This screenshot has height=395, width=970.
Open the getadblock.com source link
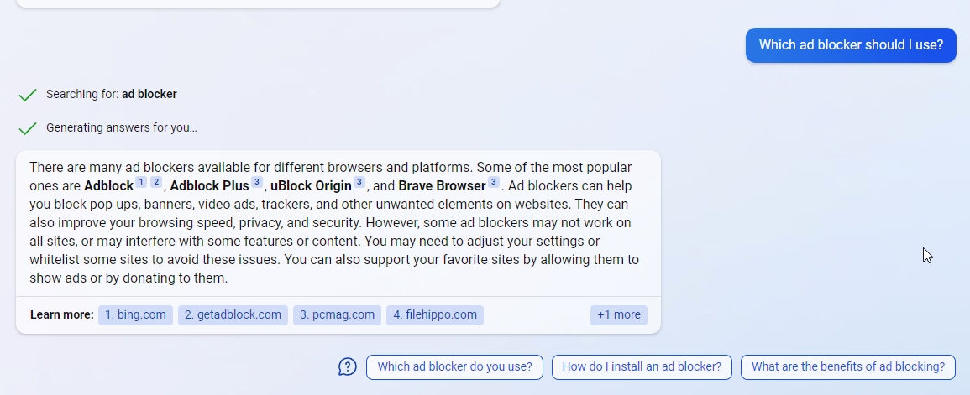point(233,315)
